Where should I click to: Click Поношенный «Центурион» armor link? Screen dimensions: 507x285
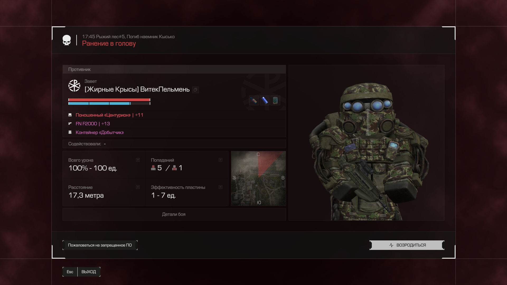click(x=109, y=115)
